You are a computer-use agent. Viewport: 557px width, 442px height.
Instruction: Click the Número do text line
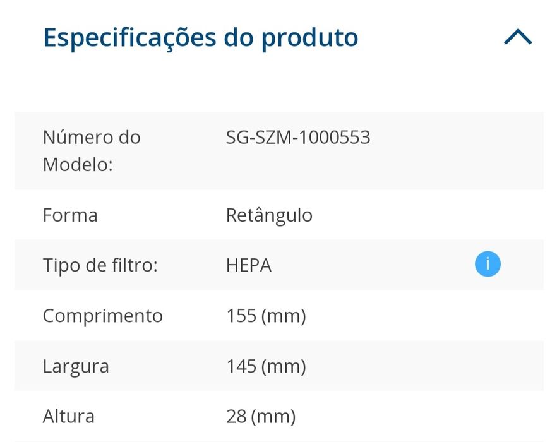92,137
